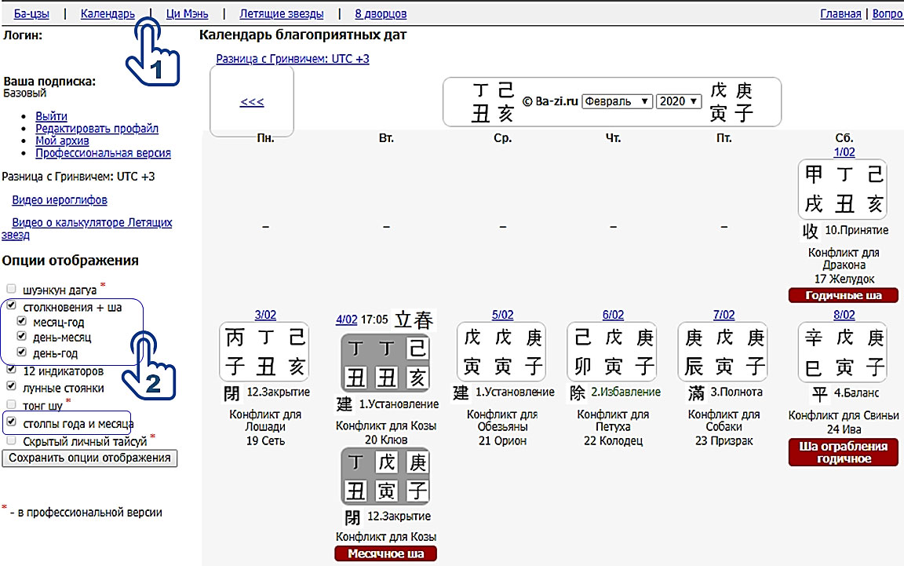Click the red 'Месячное ша' badge
The height and width of the screenshot is (566, 904).
tap(385, 553)
